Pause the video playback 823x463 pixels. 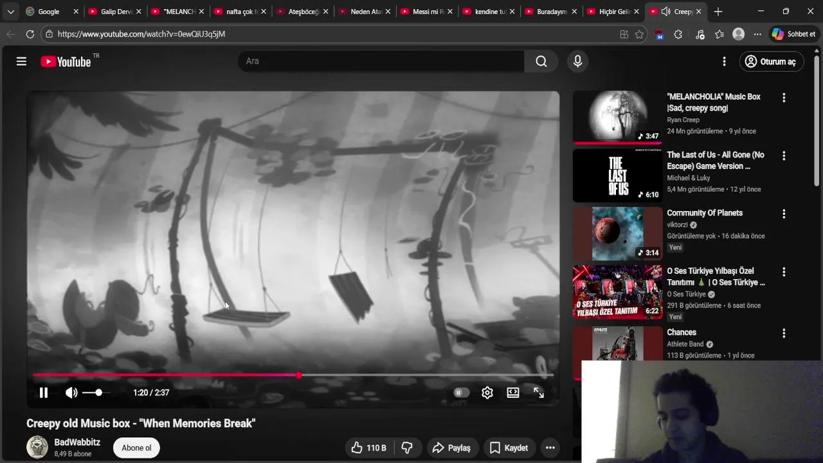(44, 392)
